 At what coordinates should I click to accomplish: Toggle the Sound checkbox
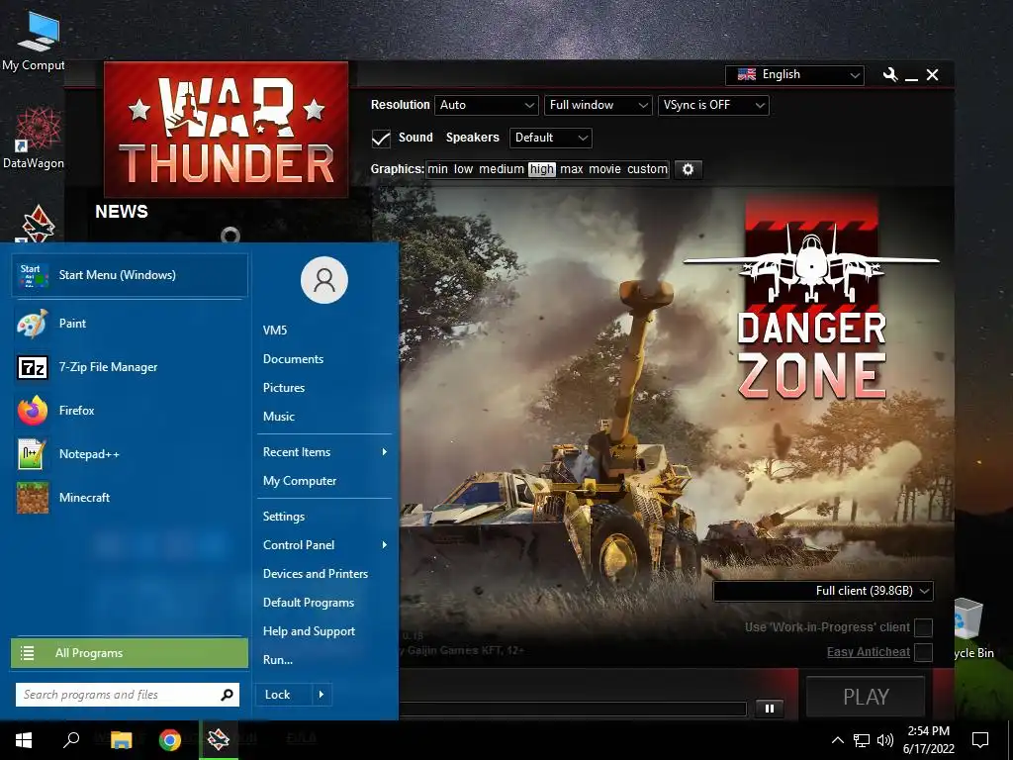tap(381, 139)
